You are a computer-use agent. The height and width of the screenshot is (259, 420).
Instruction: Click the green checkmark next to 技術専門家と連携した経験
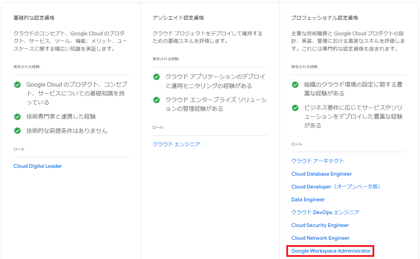point(17,116)
